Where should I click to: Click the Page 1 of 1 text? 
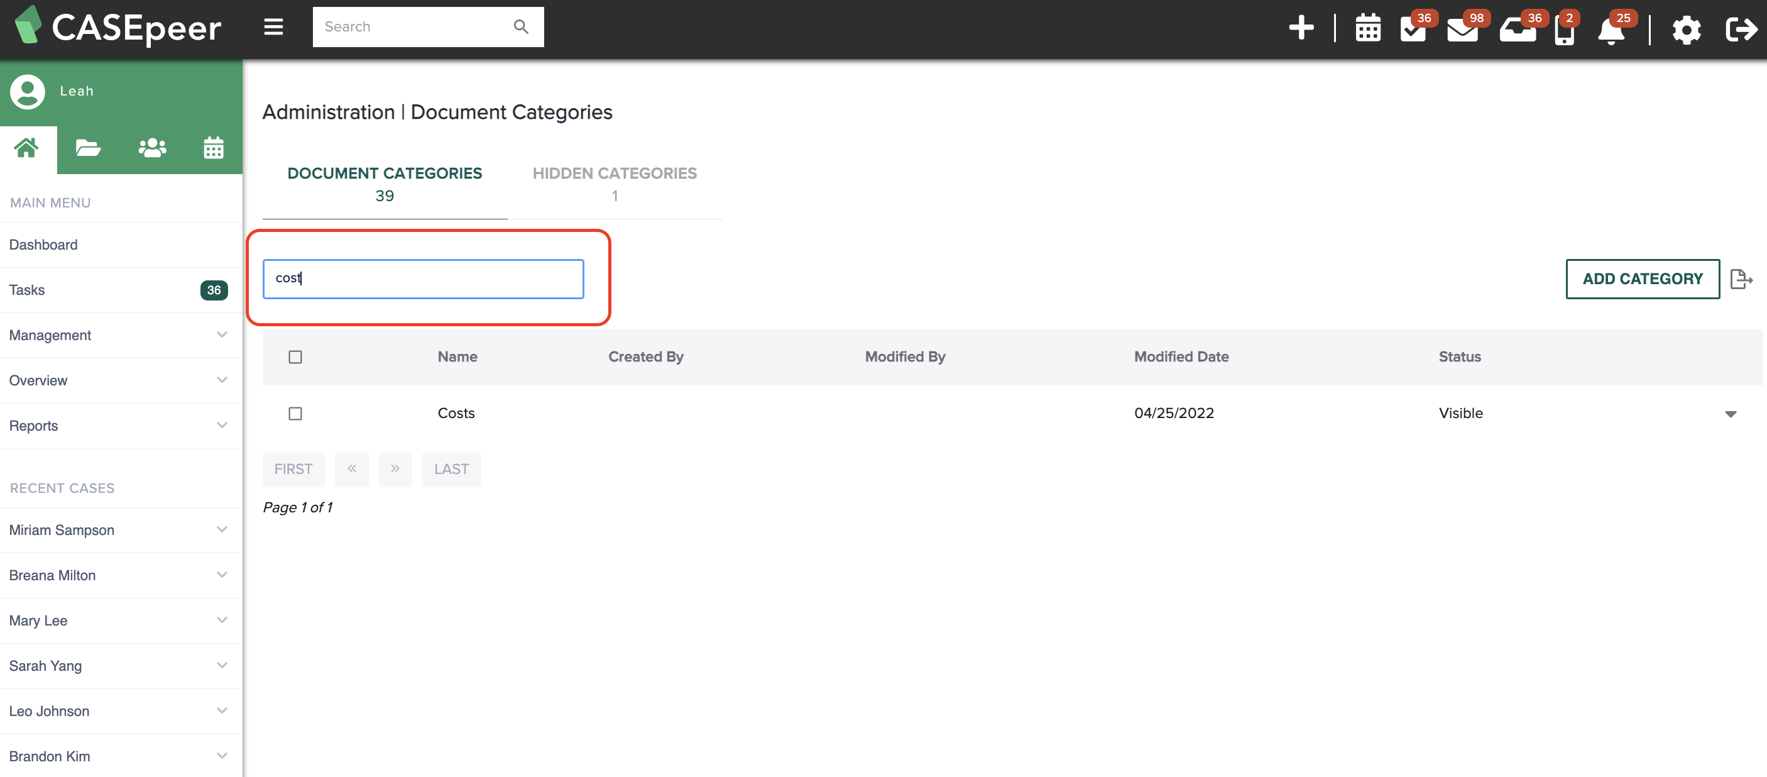point(298,507)
